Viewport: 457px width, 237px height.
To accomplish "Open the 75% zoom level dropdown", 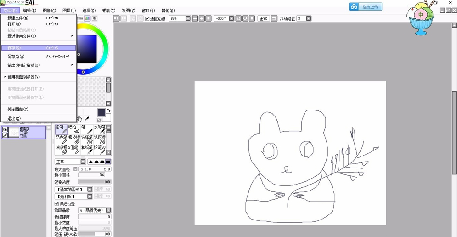I will pyautogui.click(x=188, y=19).
